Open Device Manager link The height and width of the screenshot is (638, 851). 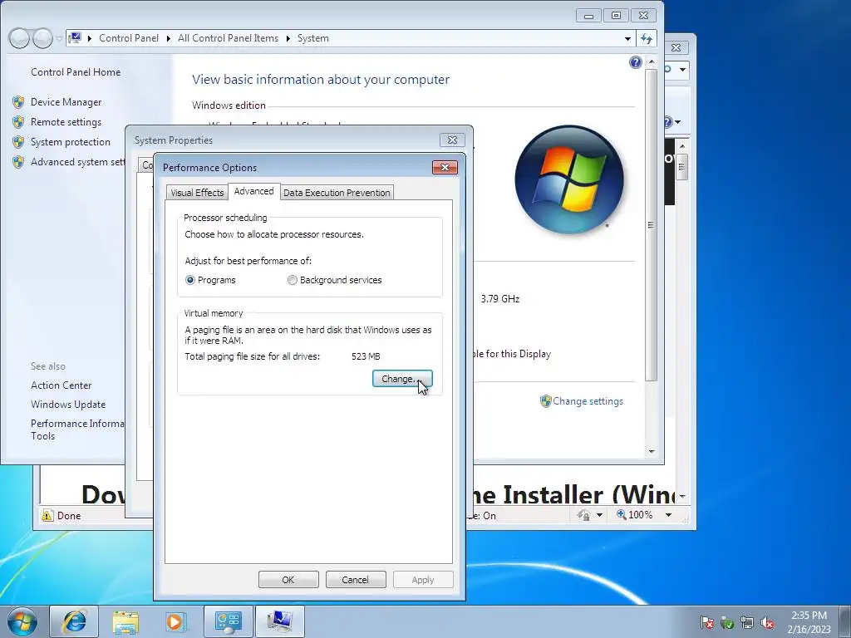[x=66, y=102]
